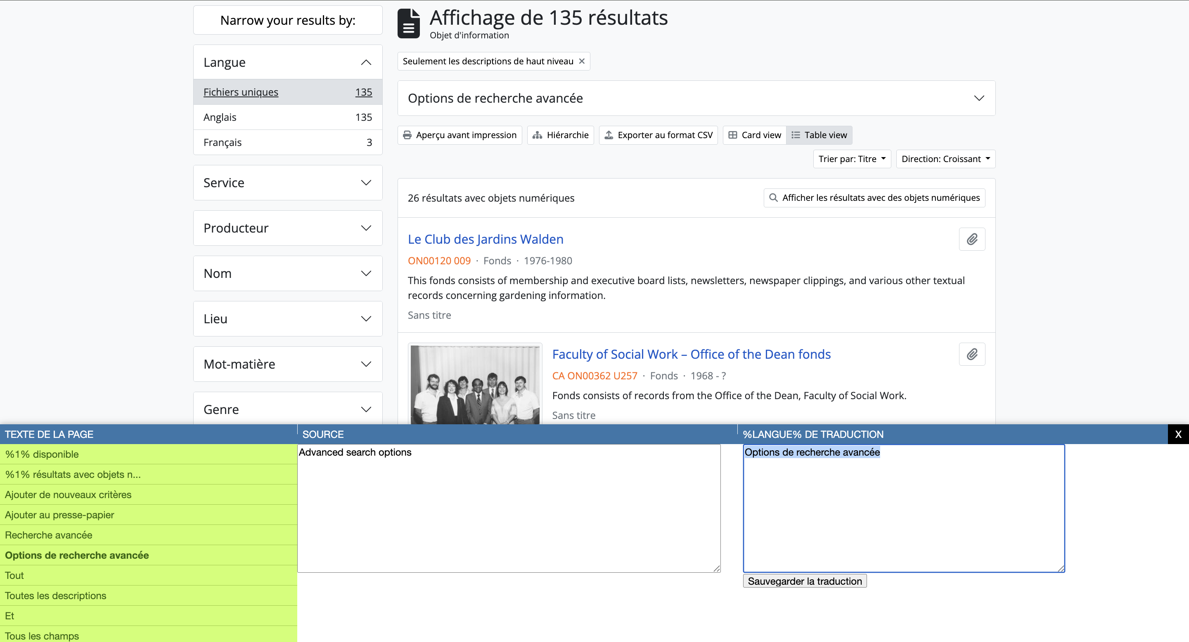Open print preview (Aperçu avant impression)
Screen dimensions: 1189x642
tap(460, 135)
